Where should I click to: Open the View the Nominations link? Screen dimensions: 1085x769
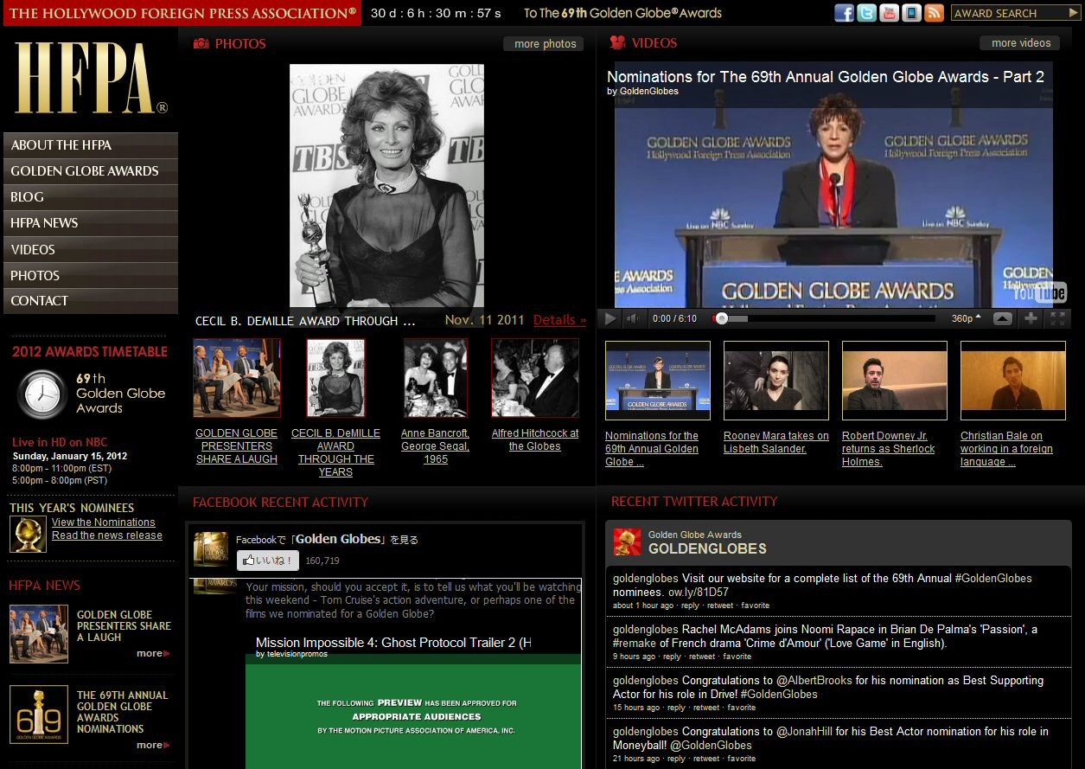point(103,522)
